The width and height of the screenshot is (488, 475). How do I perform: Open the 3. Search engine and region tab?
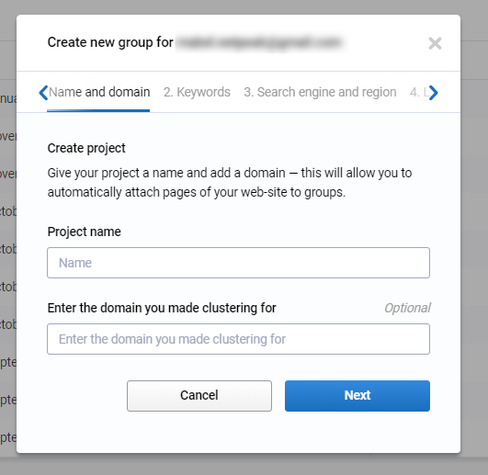click(320, 92)
